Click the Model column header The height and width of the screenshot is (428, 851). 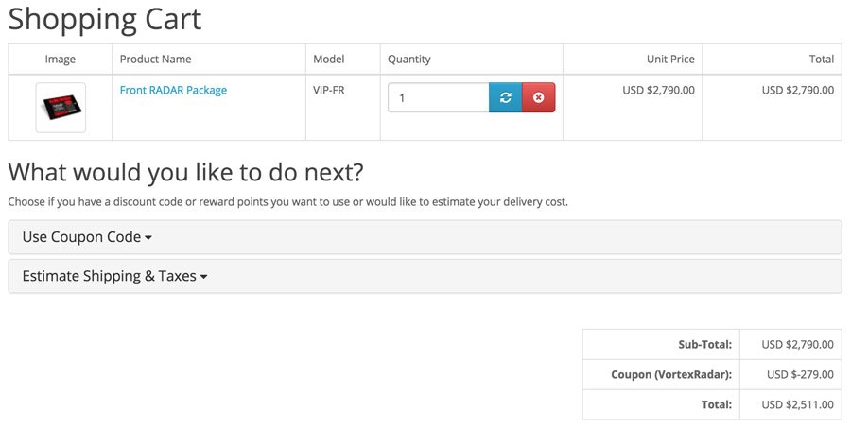coord(328,60)
